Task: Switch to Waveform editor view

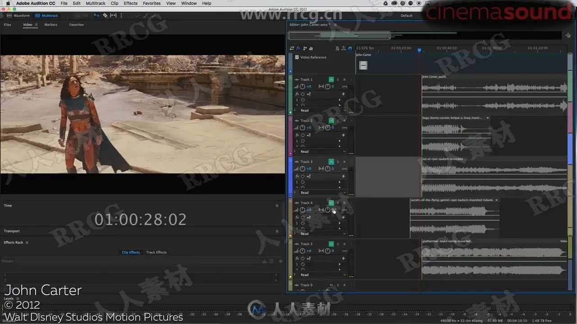Action: (18, 15)
